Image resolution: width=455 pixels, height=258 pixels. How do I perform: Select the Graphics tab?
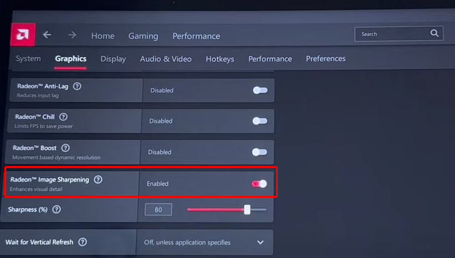[x=71, y=59]
